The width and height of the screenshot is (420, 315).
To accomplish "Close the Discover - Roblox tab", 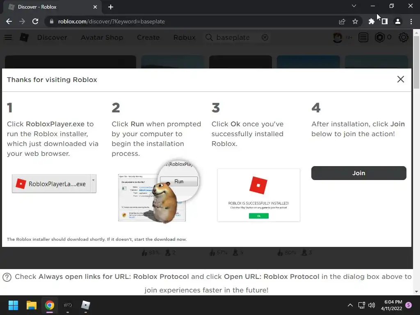I will point(95,7).
